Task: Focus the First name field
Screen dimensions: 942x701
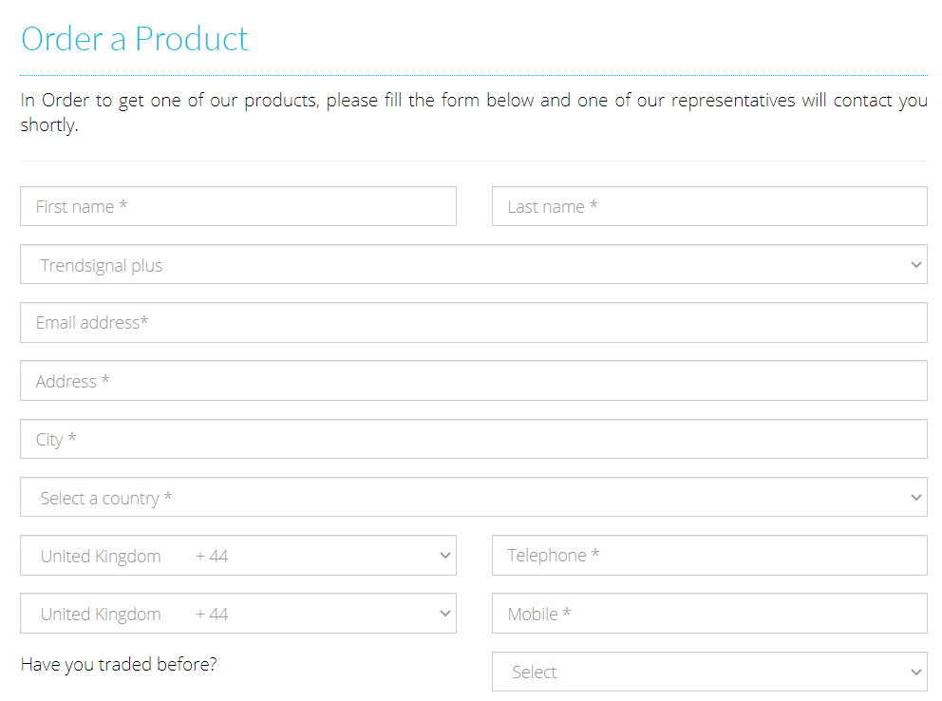Action: [x=238, y=206]
